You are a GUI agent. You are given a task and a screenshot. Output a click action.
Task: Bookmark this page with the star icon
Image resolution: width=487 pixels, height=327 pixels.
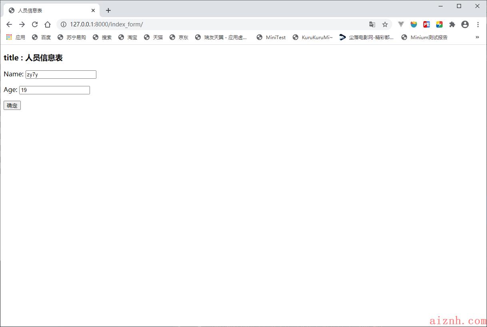tap(385, 24)
